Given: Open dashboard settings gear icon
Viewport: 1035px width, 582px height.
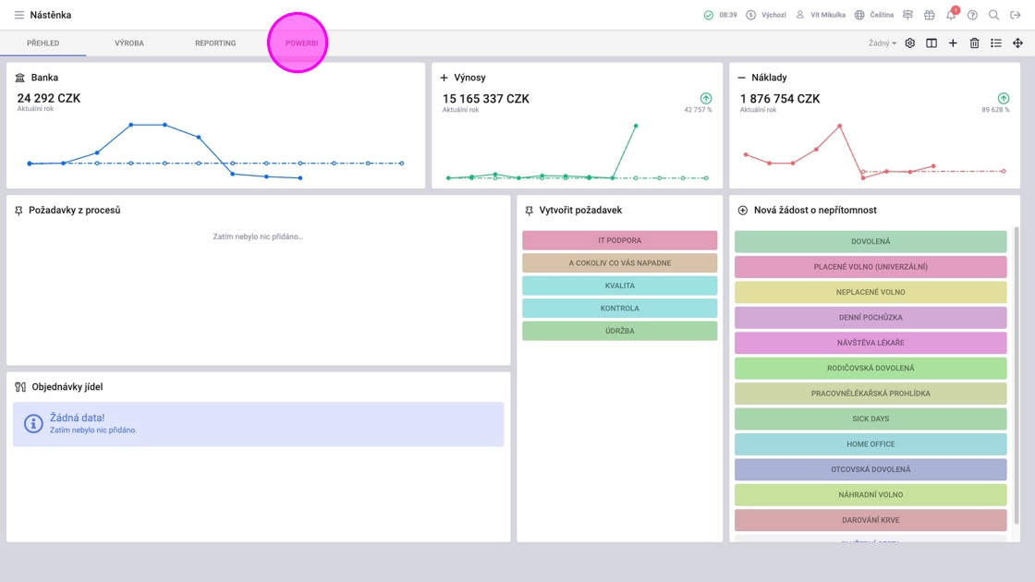Looking at the screenshot, I should tap(909, 42).
